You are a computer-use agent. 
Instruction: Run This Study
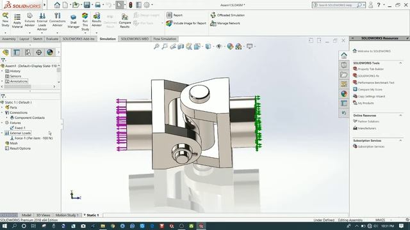85,22
